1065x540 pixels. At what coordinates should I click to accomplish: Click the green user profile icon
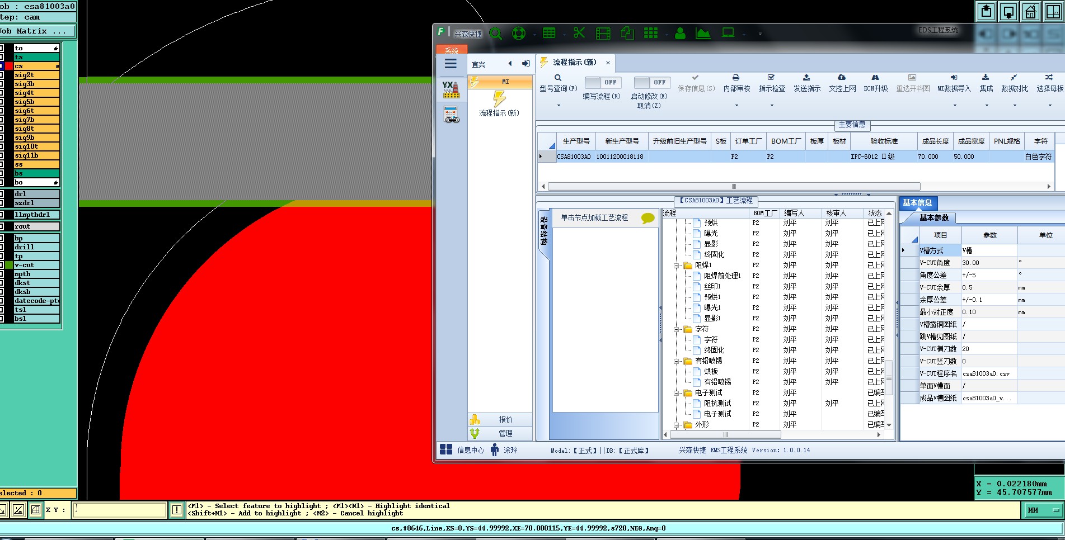click(x=680, y=34)
